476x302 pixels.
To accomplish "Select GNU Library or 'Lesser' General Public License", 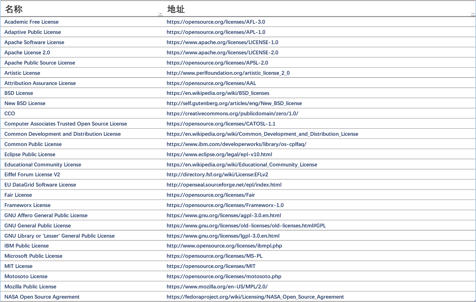I will point(60,236).
